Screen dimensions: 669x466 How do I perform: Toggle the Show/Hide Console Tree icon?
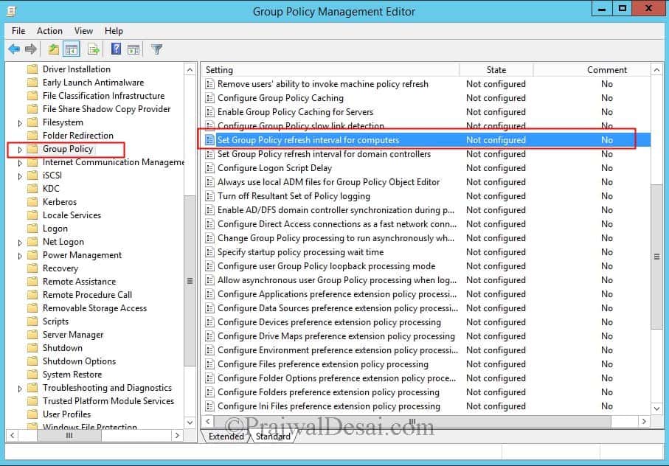coord(72,49)
